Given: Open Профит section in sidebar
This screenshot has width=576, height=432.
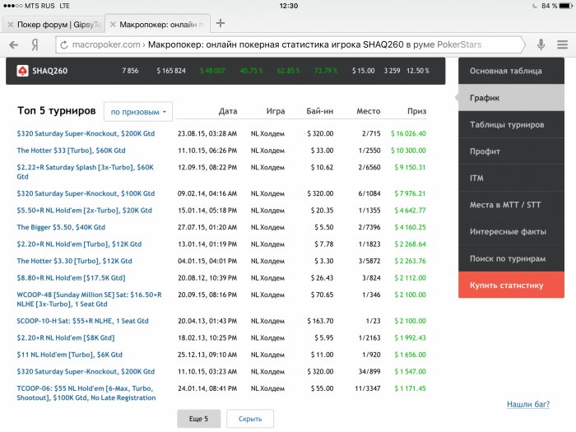Looking at the screenshot, I should pos(511,151).
